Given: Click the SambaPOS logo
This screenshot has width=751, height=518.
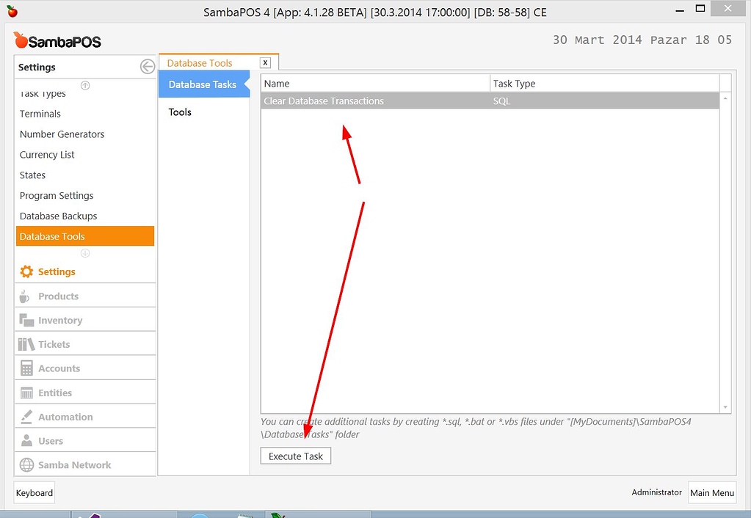Looking at the screenshot, I should coord(59,40).
